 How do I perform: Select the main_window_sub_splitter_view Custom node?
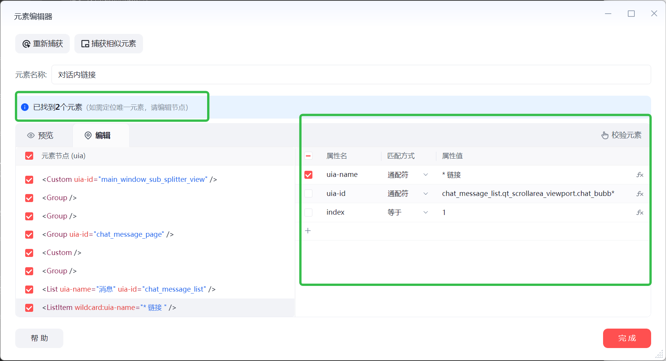(130, 180)
